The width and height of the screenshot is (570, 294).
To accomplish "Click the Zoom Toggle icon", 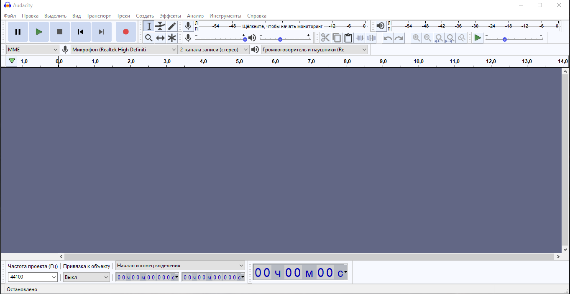I will pos(461,38).
